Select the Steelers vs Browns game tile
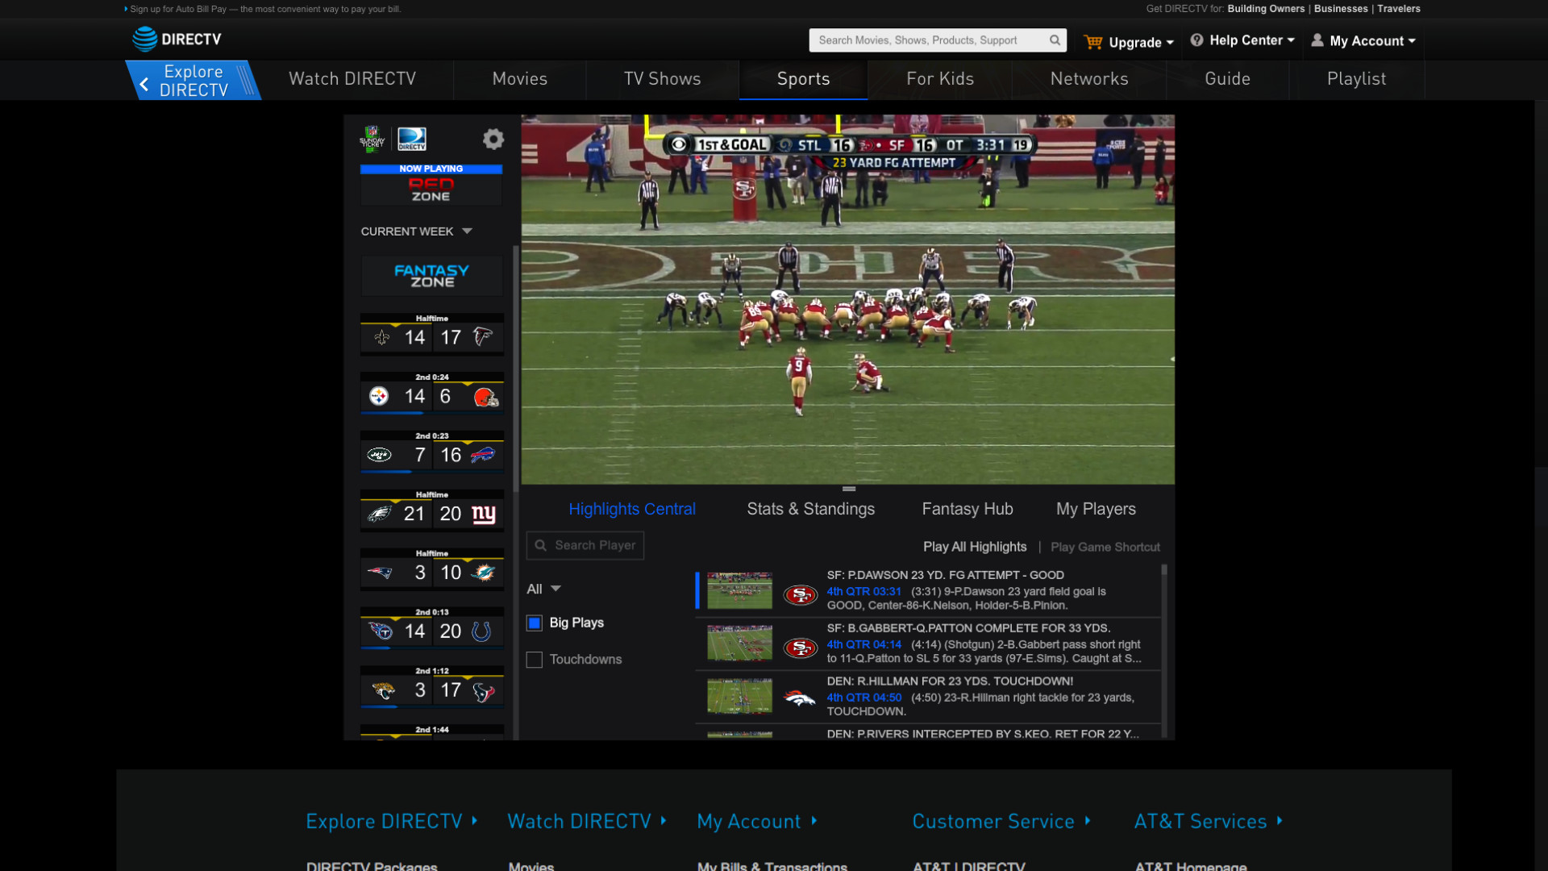 432,394
